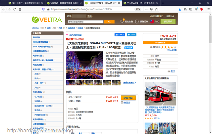The image size is (212, 134).
Task: Click the Twitter Tweet button
Action: tap(132, 35)
